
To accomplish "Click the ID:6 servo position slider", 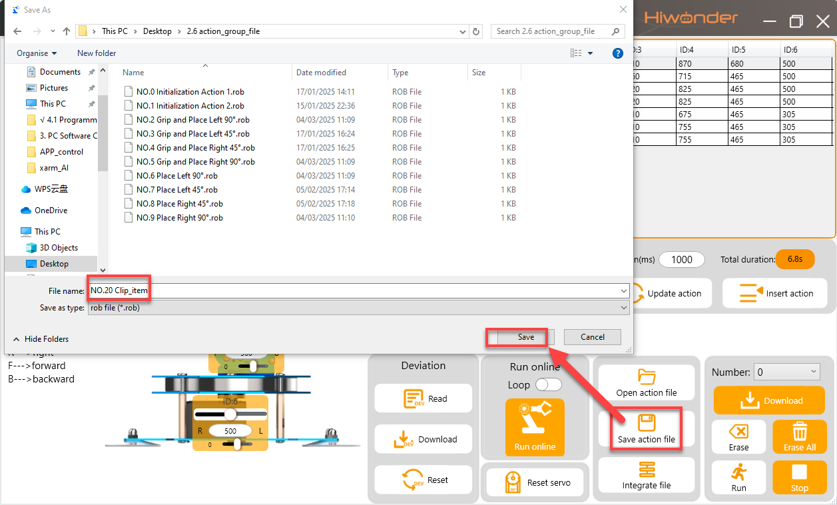I will tap(230, 414).
